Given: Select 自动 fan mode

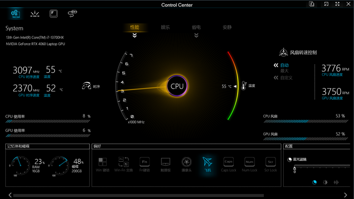Looking at the screenshot, I should tap(285, 65).
